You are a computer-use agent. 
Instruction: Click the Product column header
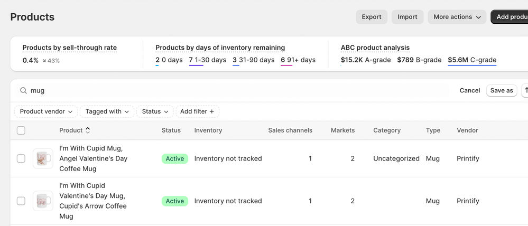point(71,130)
